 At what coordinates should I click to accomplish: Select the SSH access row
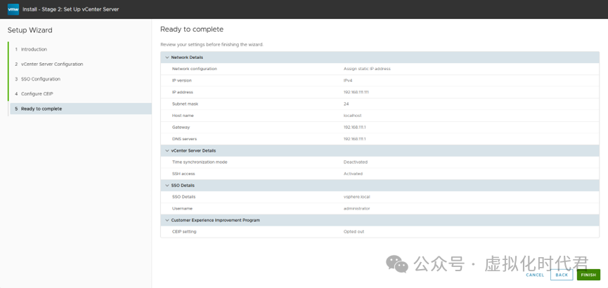tap(380, 173)
